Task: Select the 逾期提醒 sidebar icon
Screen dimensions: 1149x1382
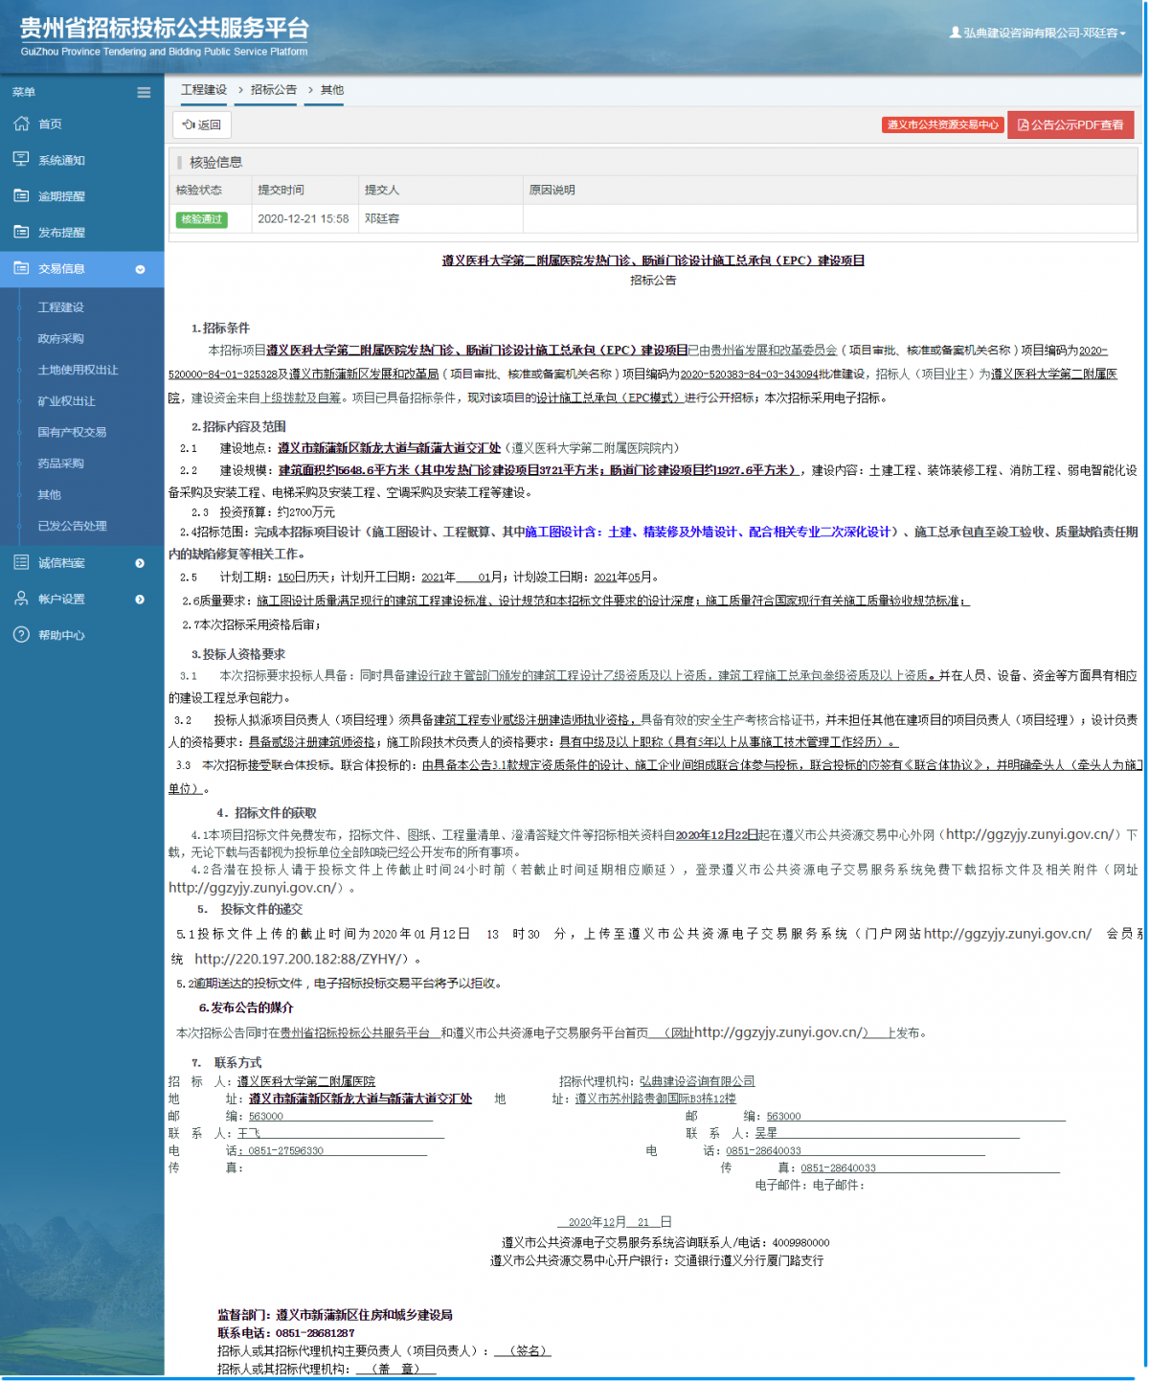Action: pyautogui.click(x=19, y=195)
